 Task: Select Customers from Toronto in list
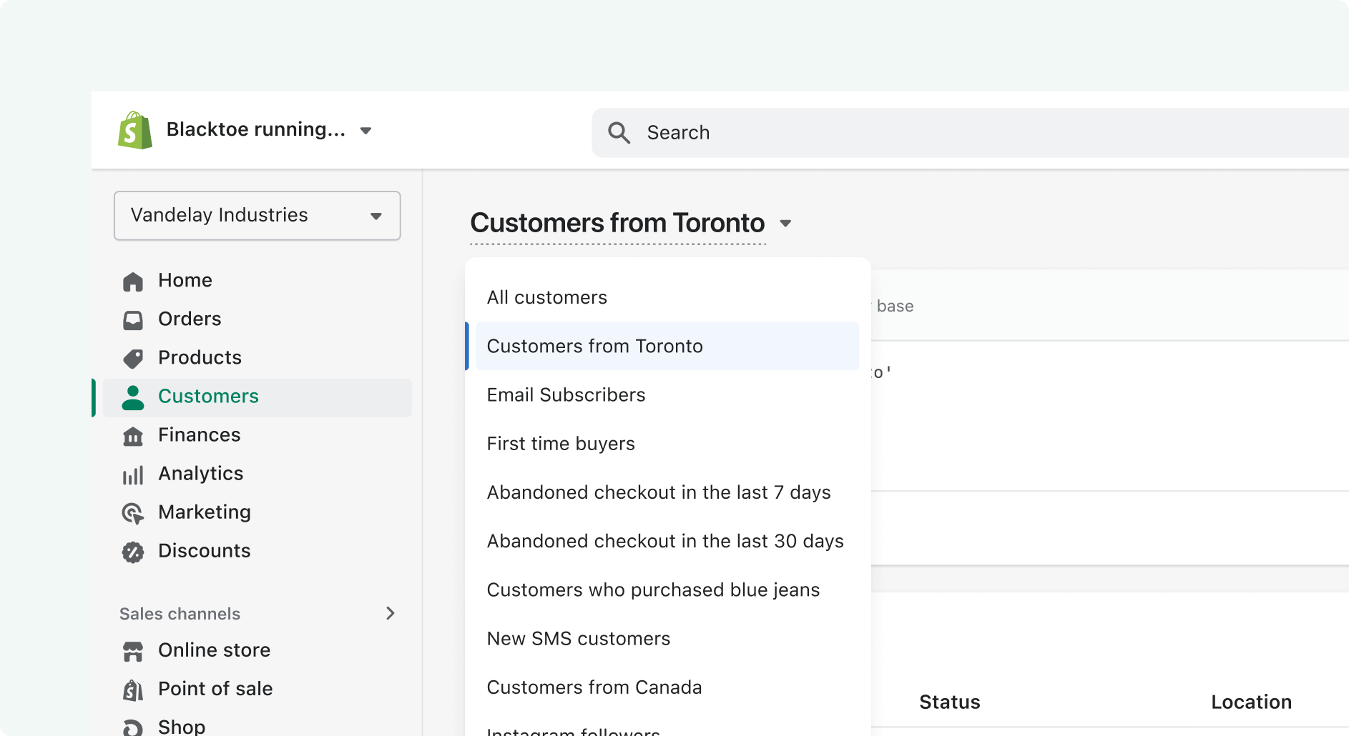click(x=667, y=346)
